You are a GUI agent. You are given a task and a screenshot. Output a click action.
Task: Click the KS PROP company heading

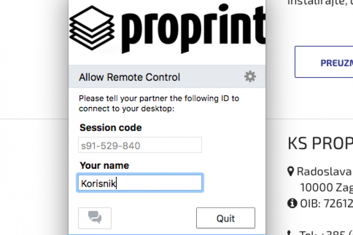320,144
